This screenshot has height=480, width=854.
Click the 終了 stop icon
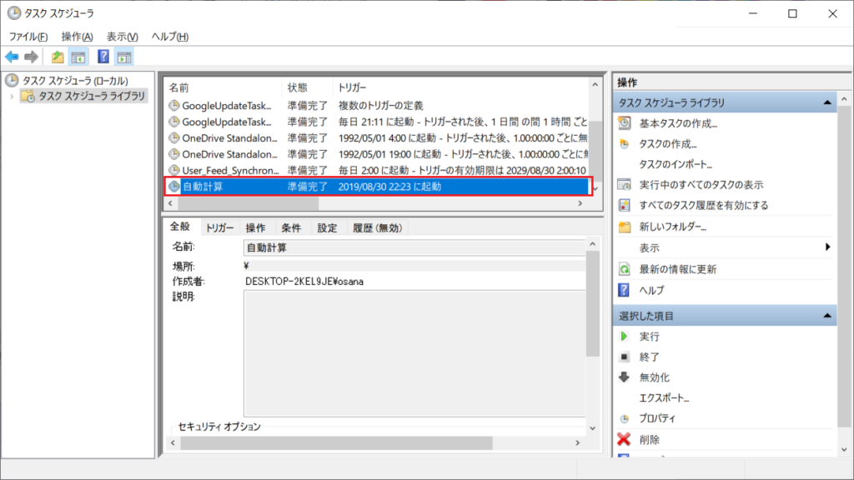[624, 357]
